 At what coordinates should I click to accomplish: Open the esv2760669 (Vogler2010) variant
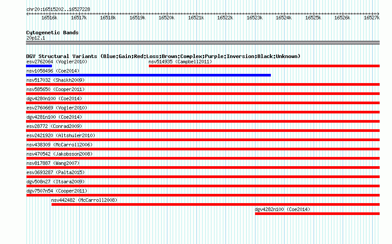pyautogui.click(x=57, y=108)
